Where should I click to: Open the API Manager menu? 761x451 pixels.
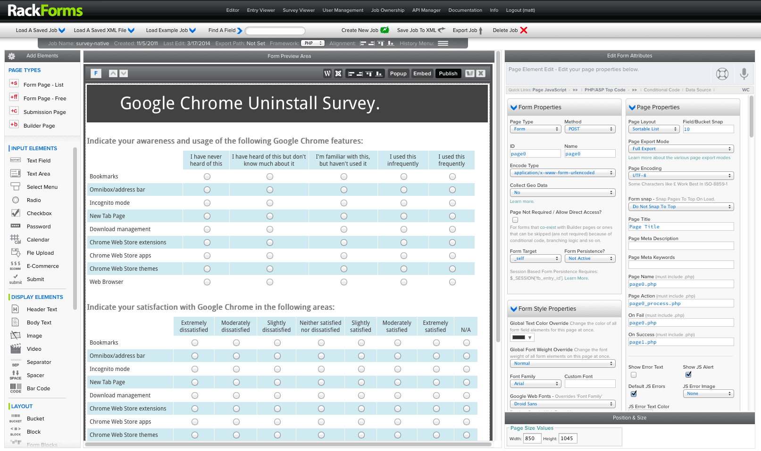(x=426, y=10)
